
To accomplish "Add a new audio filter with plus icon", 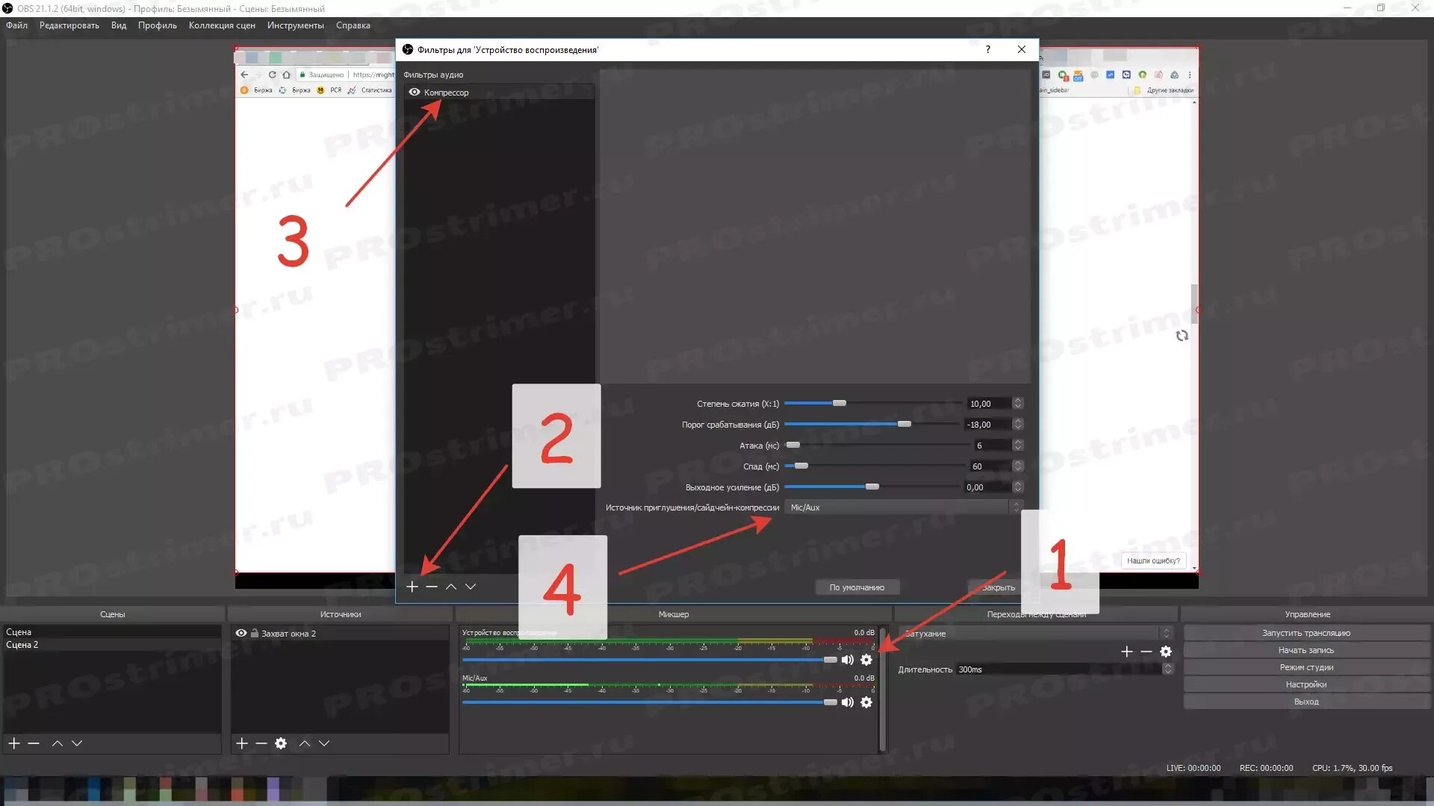I will click(412, 587).
